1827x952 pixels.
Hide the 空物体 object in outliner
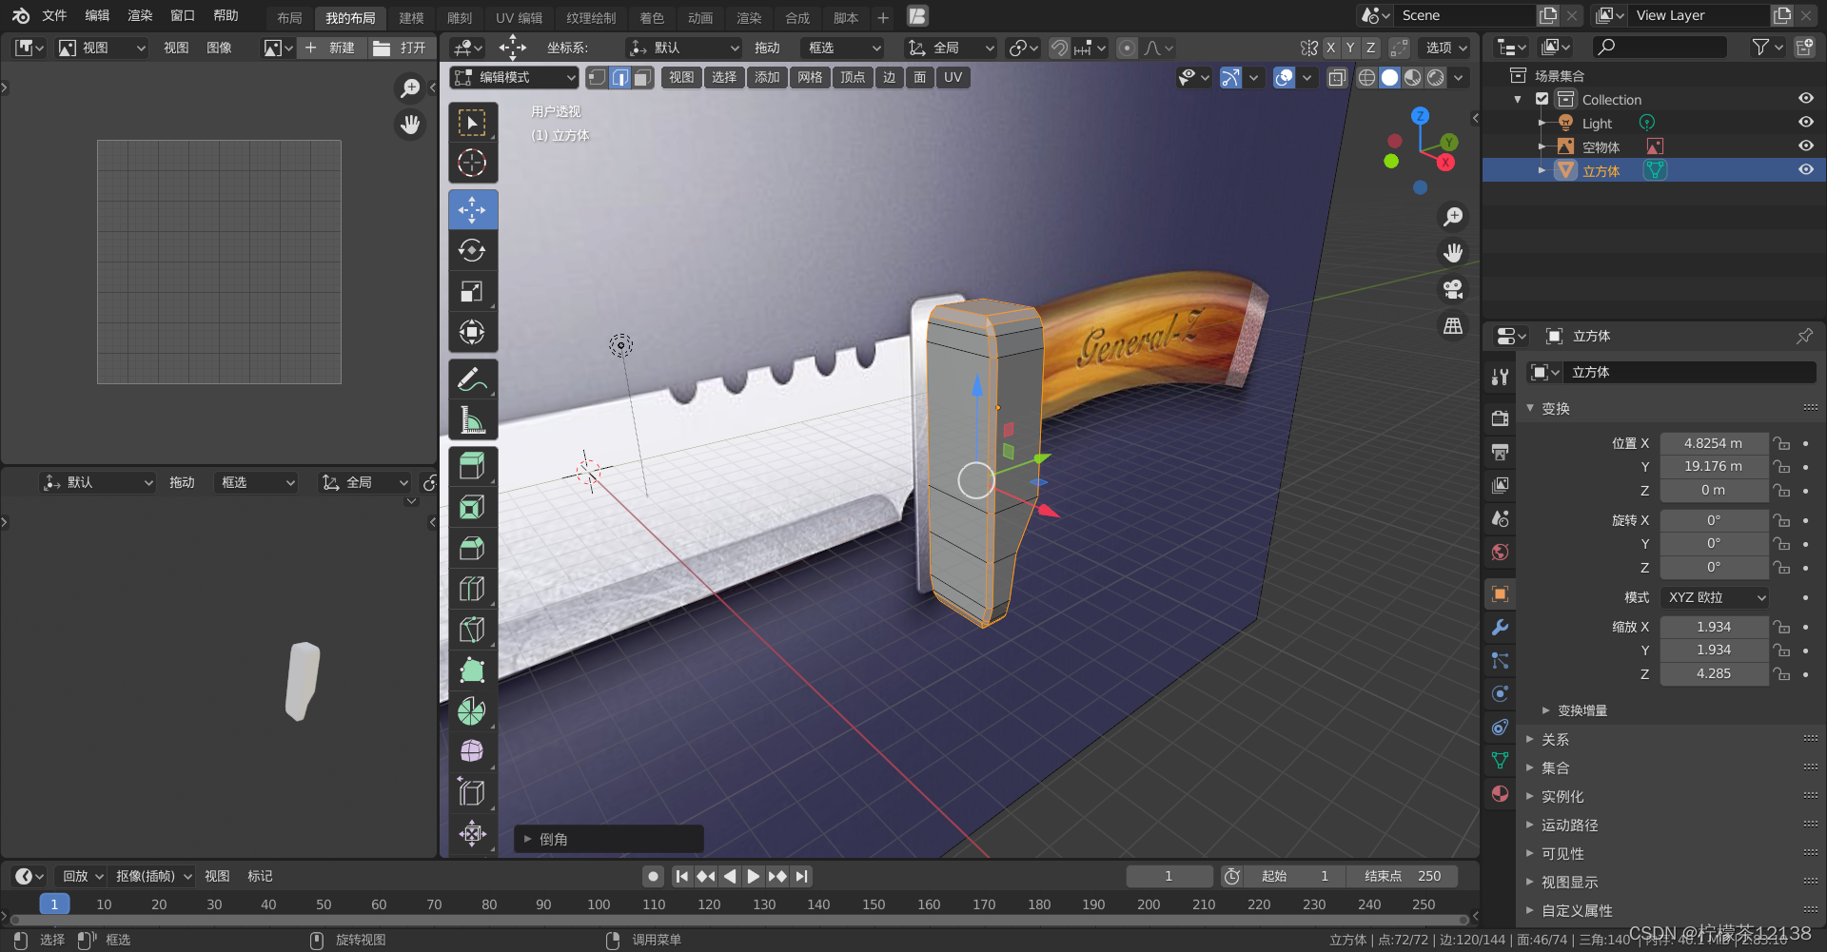tap(1805, 146)
